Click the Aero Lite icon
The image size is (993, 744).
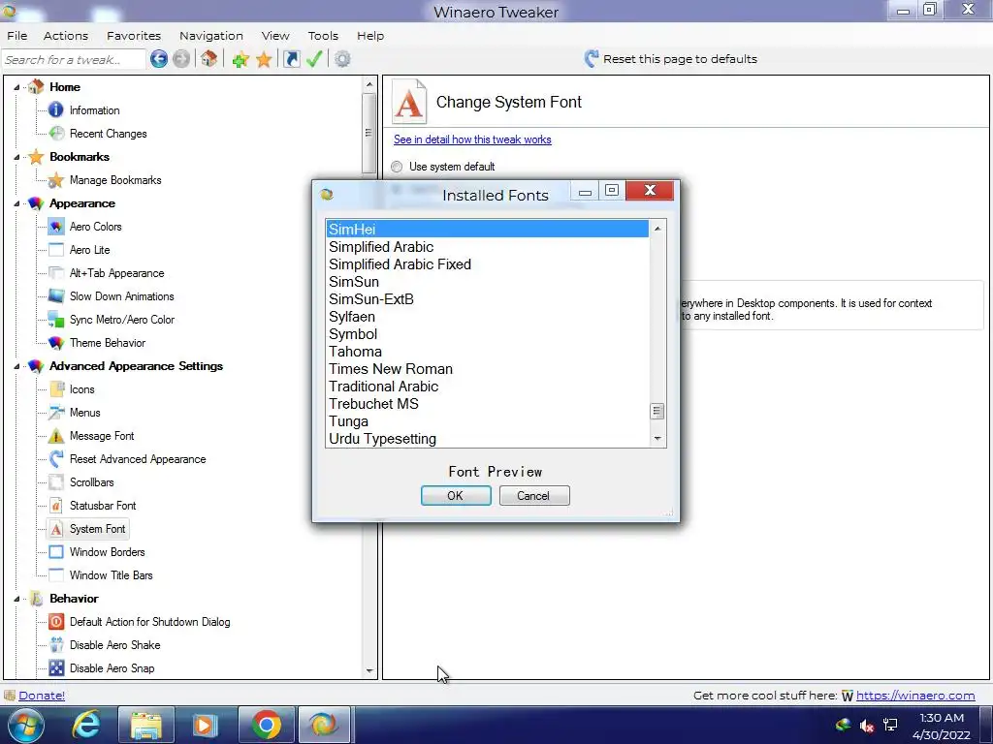point(56,250)
